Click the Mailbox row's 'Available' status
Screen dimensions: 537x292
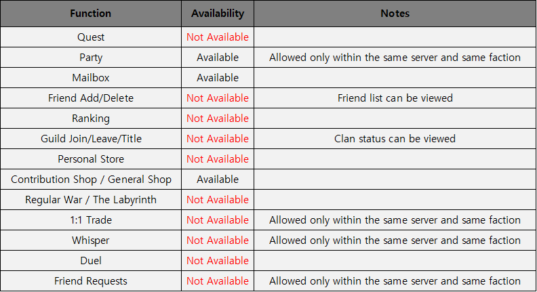pos(218,78)
